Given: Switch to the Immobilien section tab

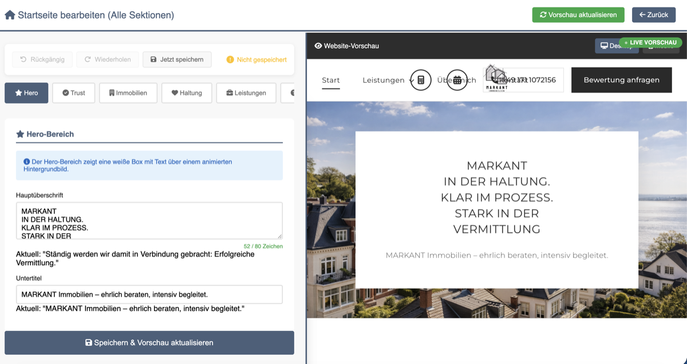Looking at the screenshot, I should [x=128, y=93].
